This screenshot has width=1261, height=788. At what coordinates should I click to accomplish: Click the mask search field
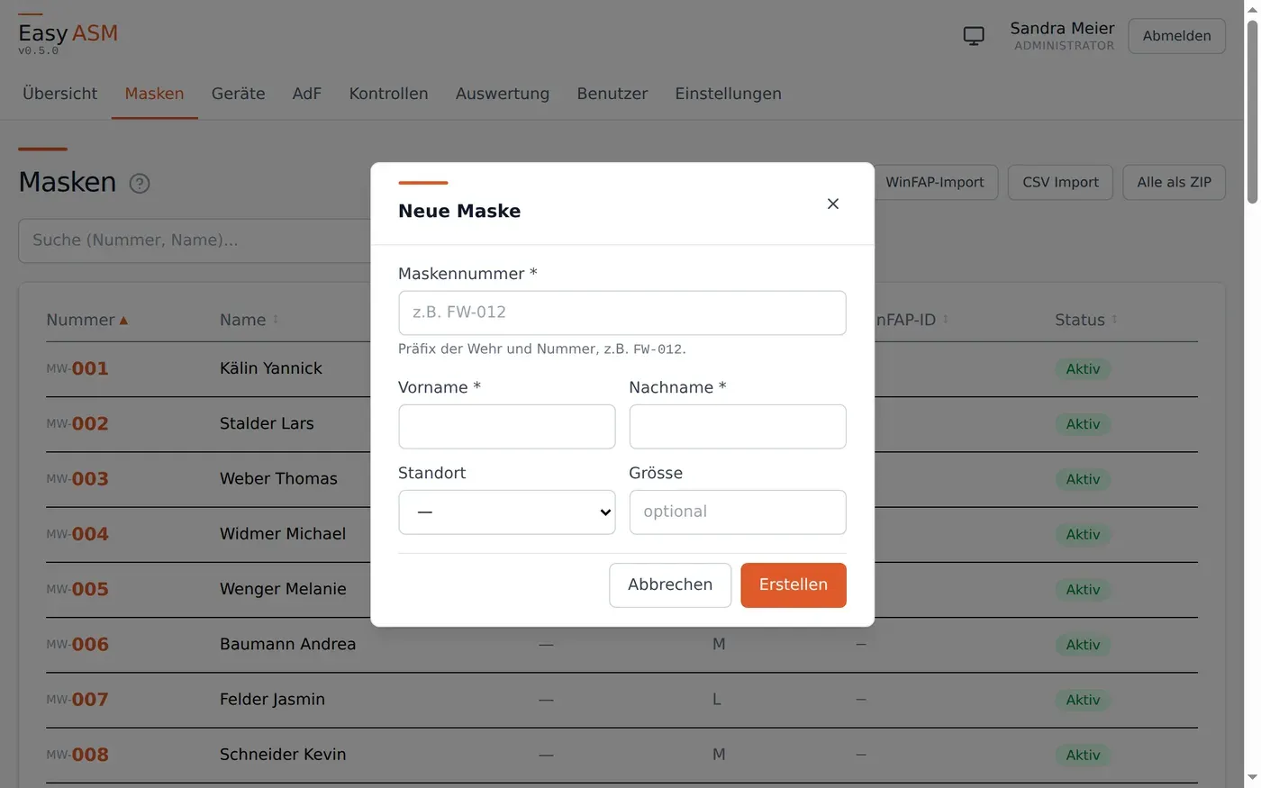click(x=195, y=240)
